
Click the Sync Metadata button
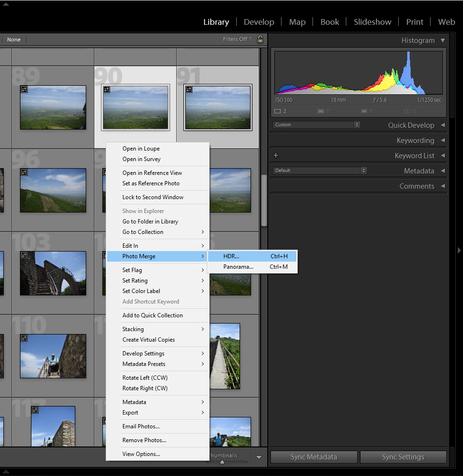(313, 457)
